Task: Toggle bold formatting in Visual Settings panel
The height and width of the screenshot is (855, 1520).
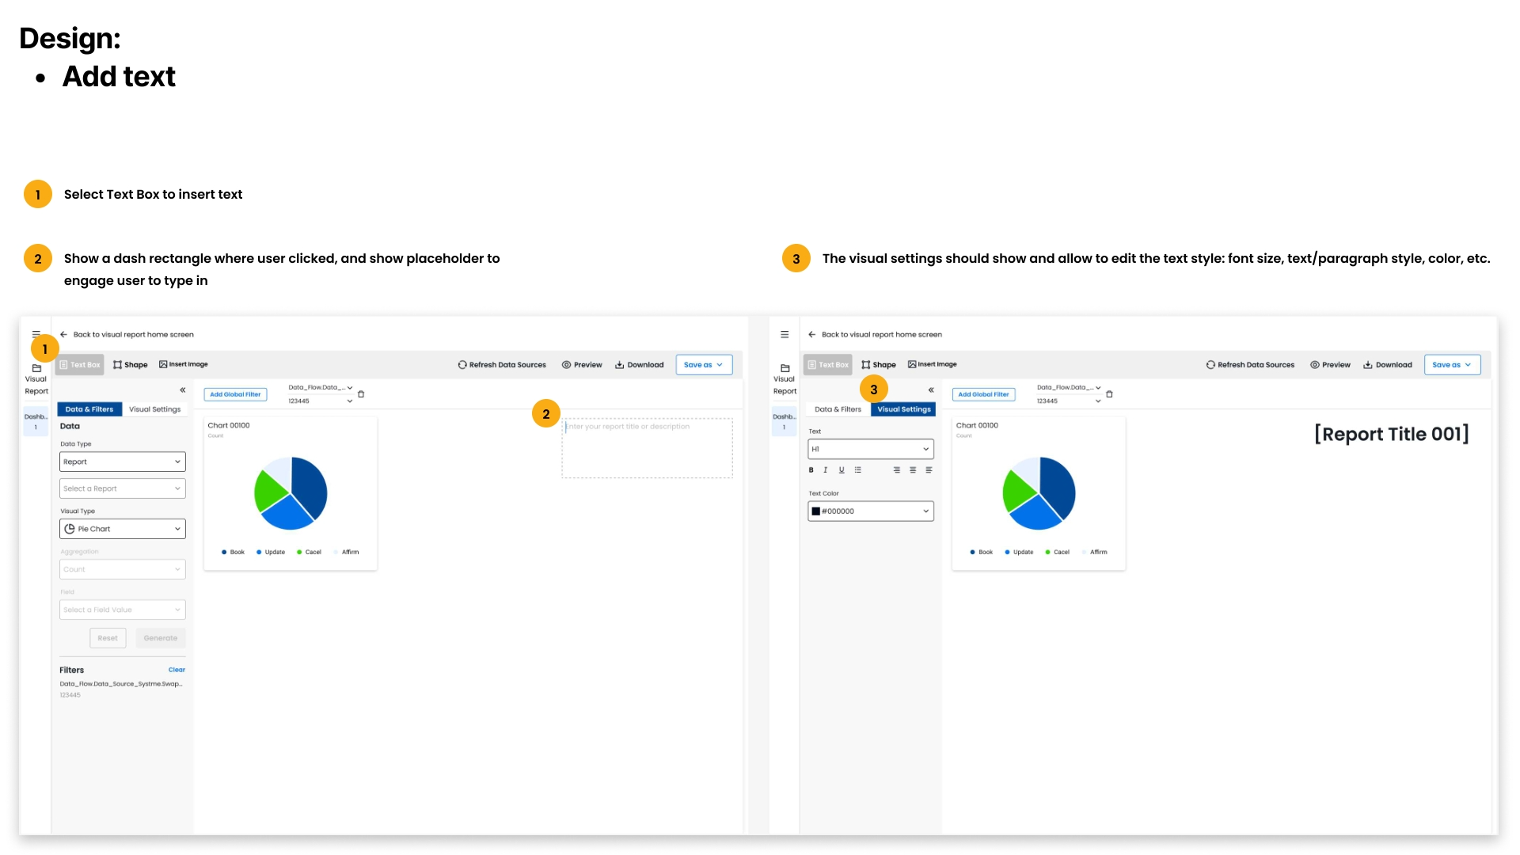Action: pyautogui.click(x=811, y=470)
